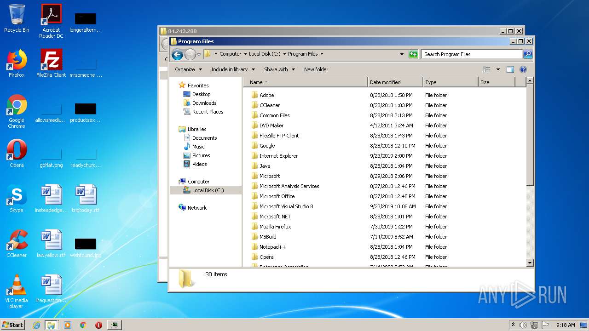
Task: Select the triptoday.rtf desktop file
Action: 86,199
